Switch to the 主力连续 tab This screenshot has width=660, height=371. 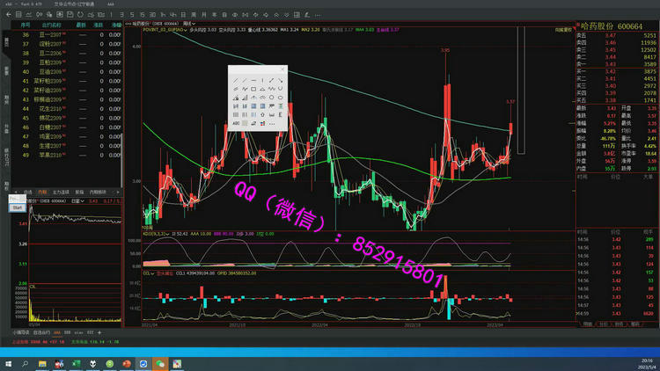[x=61, y=192]
